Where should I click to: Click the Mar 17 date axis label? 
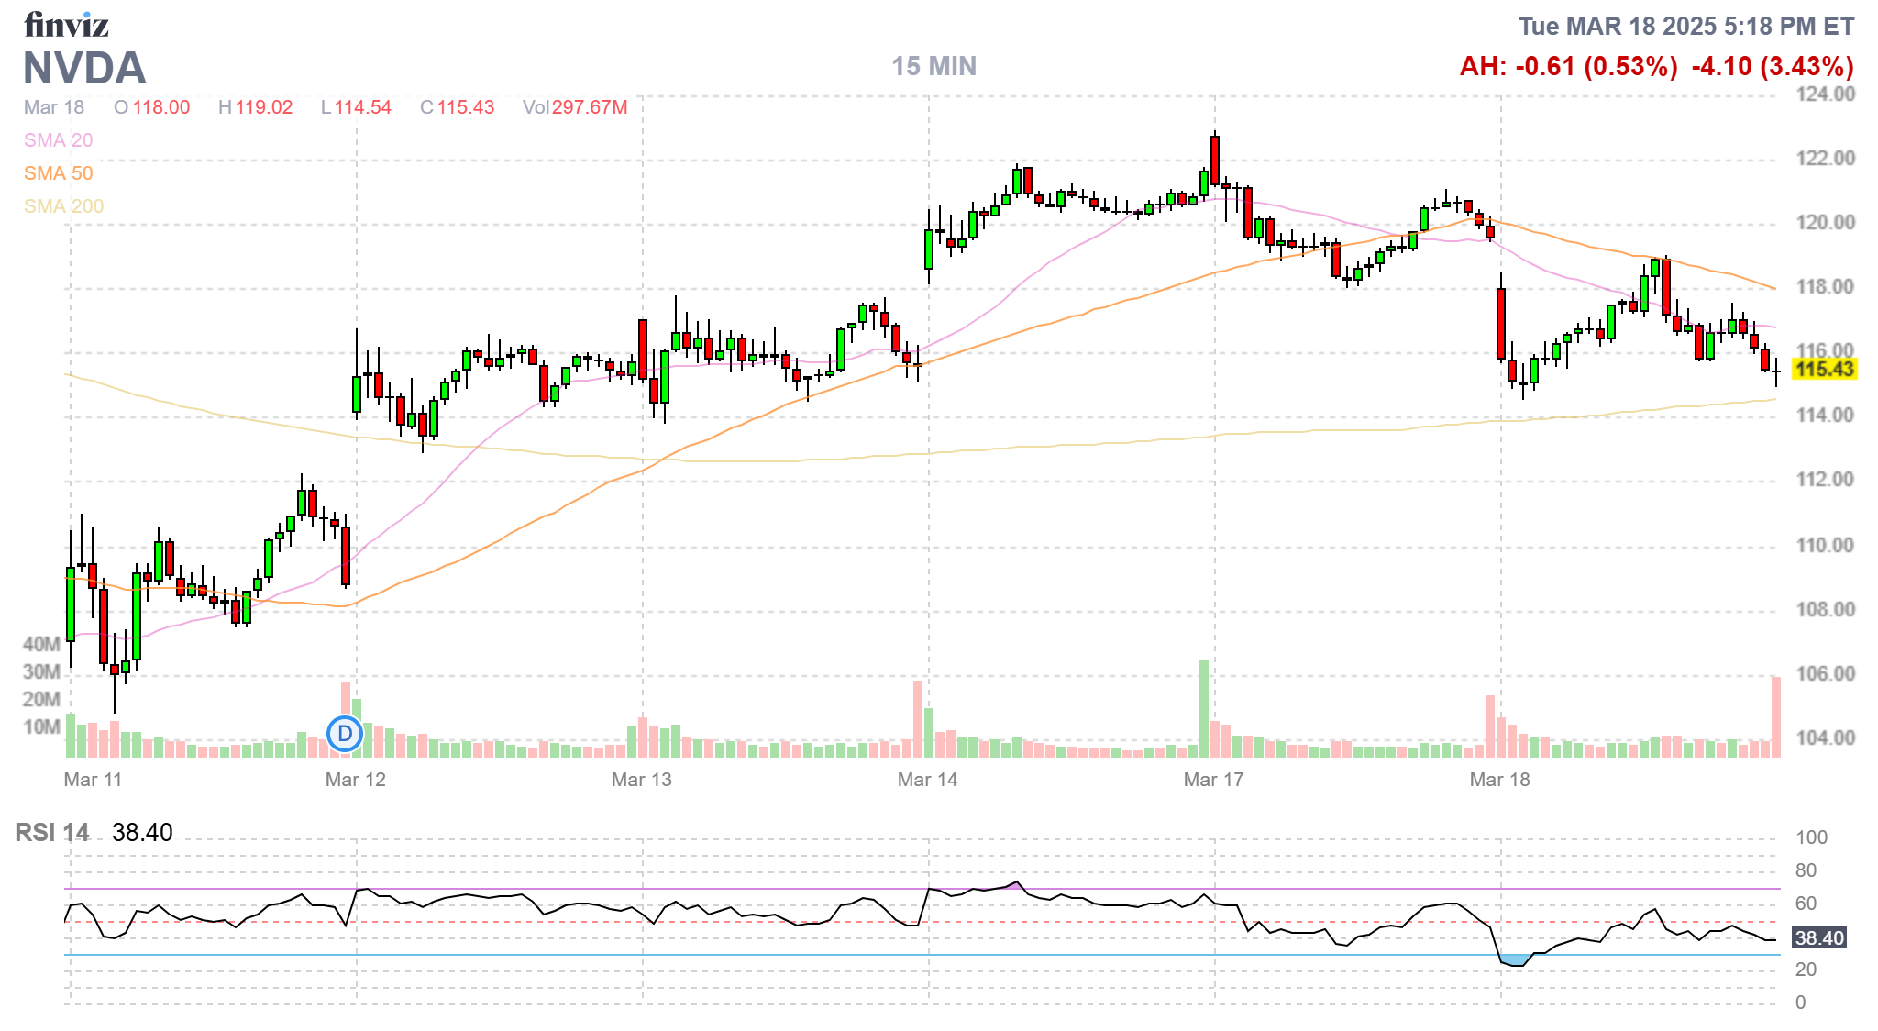tap(1213, 780)
